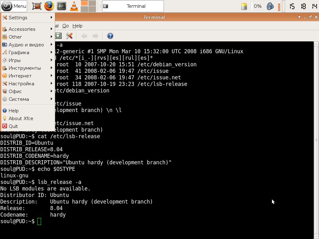Click the terminal prompt cursor
Viewport: 319px width, 239px height.
point(39,221)
